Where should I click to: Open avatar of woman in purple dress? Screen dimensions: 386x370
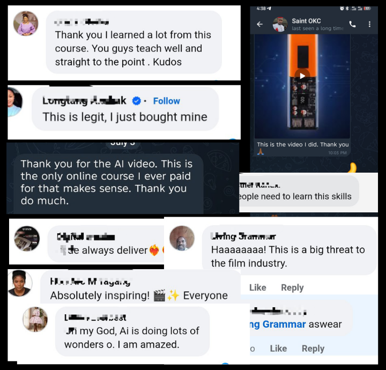point(26,24)
